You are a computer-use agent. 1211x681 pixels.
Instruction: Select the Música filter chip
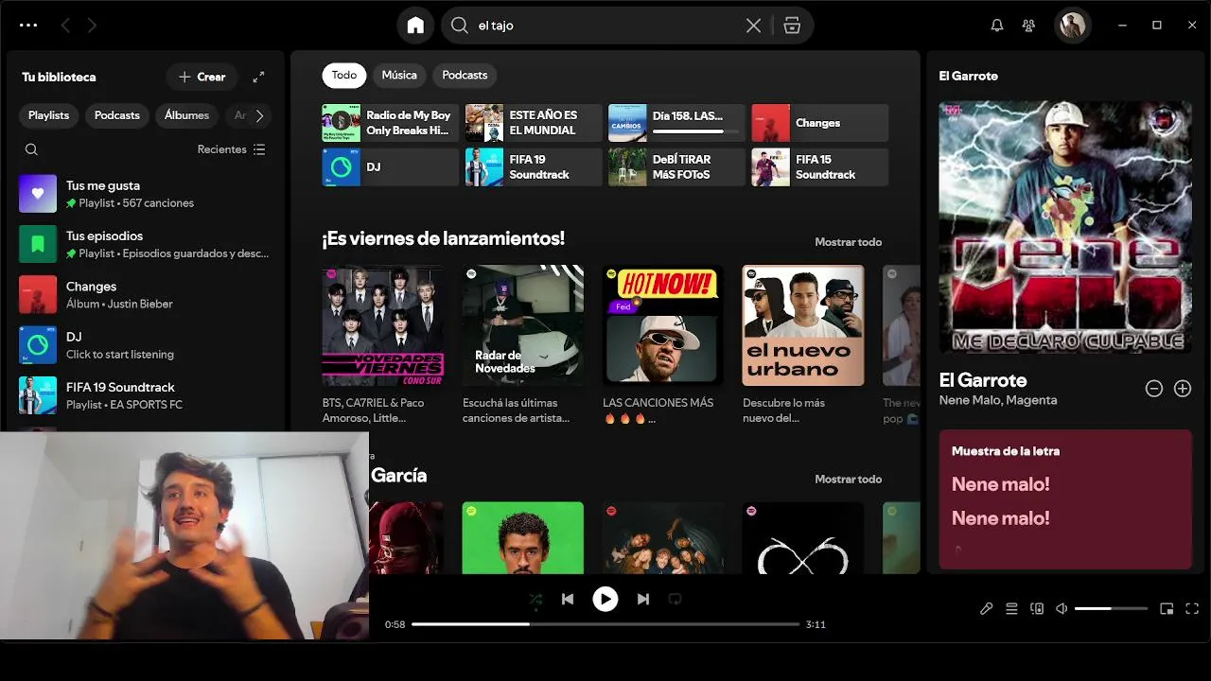coord(399,75)
